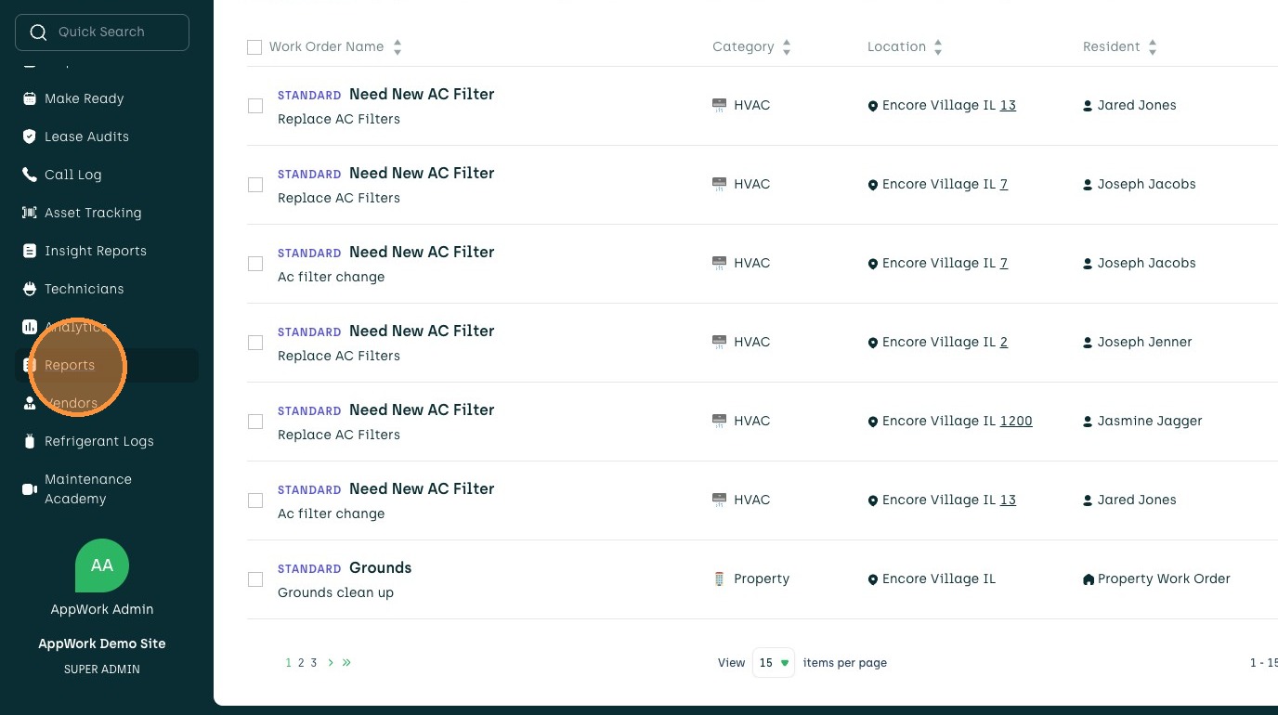This screenshot has width=1278, height=715.
Task: Select checkbox for Jasmine Jagger's work order
Action: [x=255, y=422]
